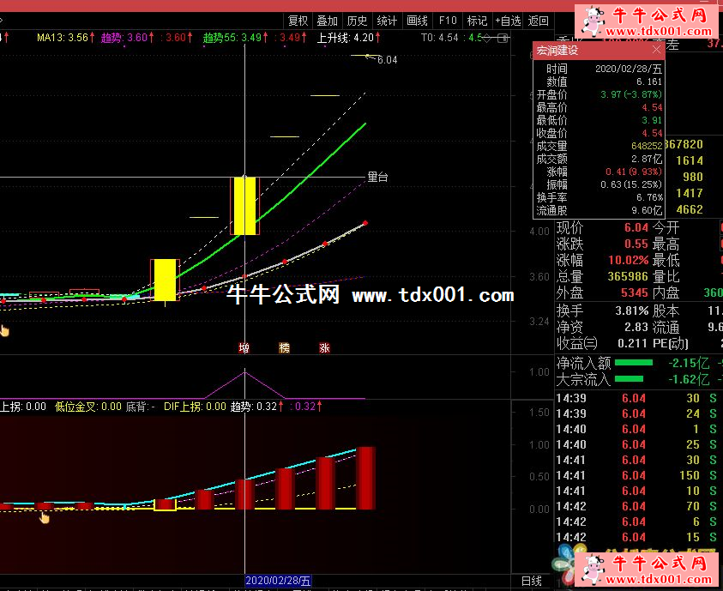Click the 标记 mark button

point(477,21)
